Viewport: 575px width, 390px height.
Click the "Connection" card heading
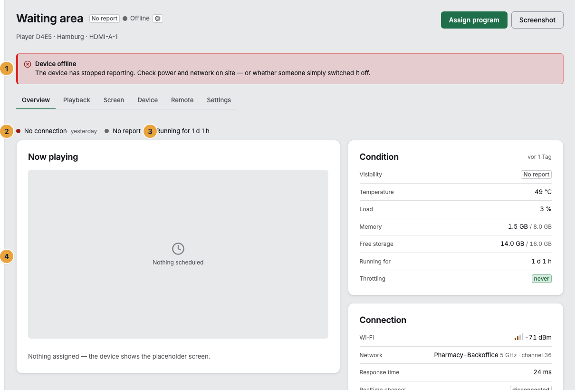coord(383,320)
